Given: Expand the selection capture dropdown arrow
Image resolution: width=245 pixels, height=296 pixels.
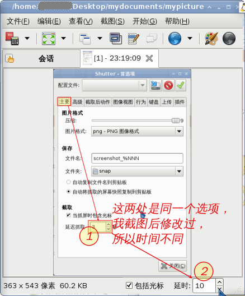Looking at the screenshot, I should pyautogui.click(x=27, y=39).
